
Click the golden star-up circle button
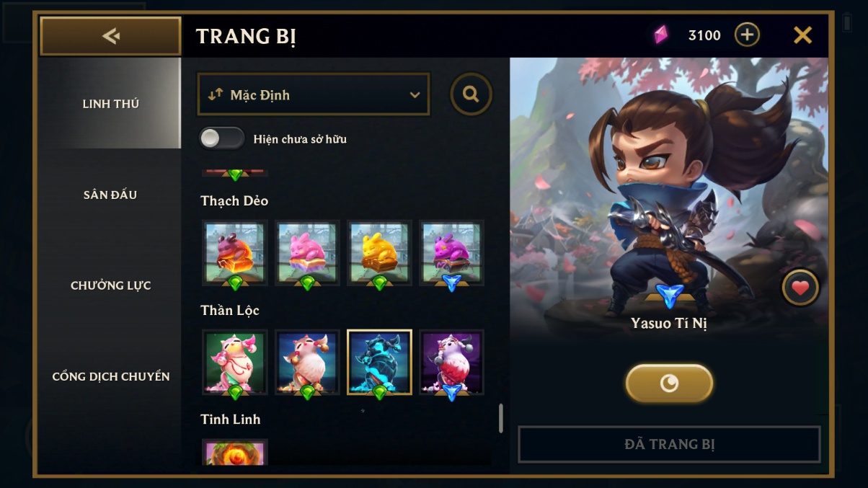[669, 383]
